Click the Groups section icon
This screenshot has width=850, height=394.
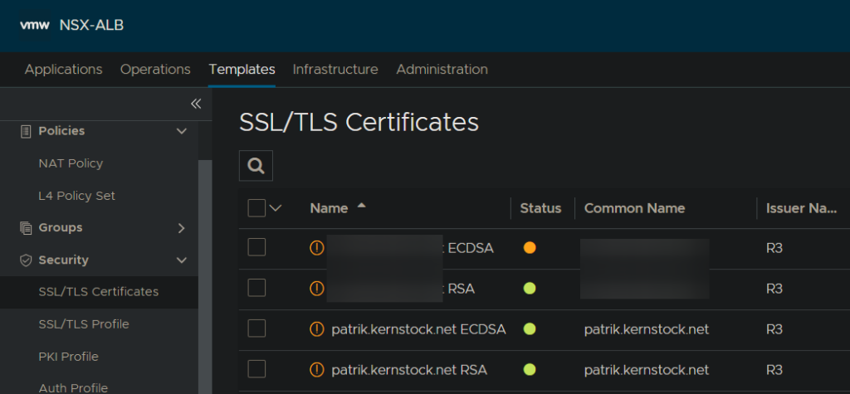(x=26, y=227)
